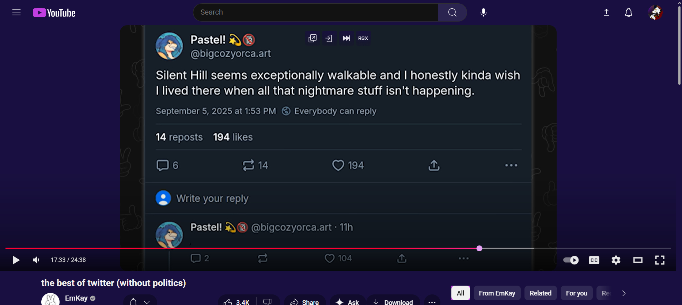682x305 pixels.
Task: Click the fast-forward skip overlay icon
Action: 346,38
